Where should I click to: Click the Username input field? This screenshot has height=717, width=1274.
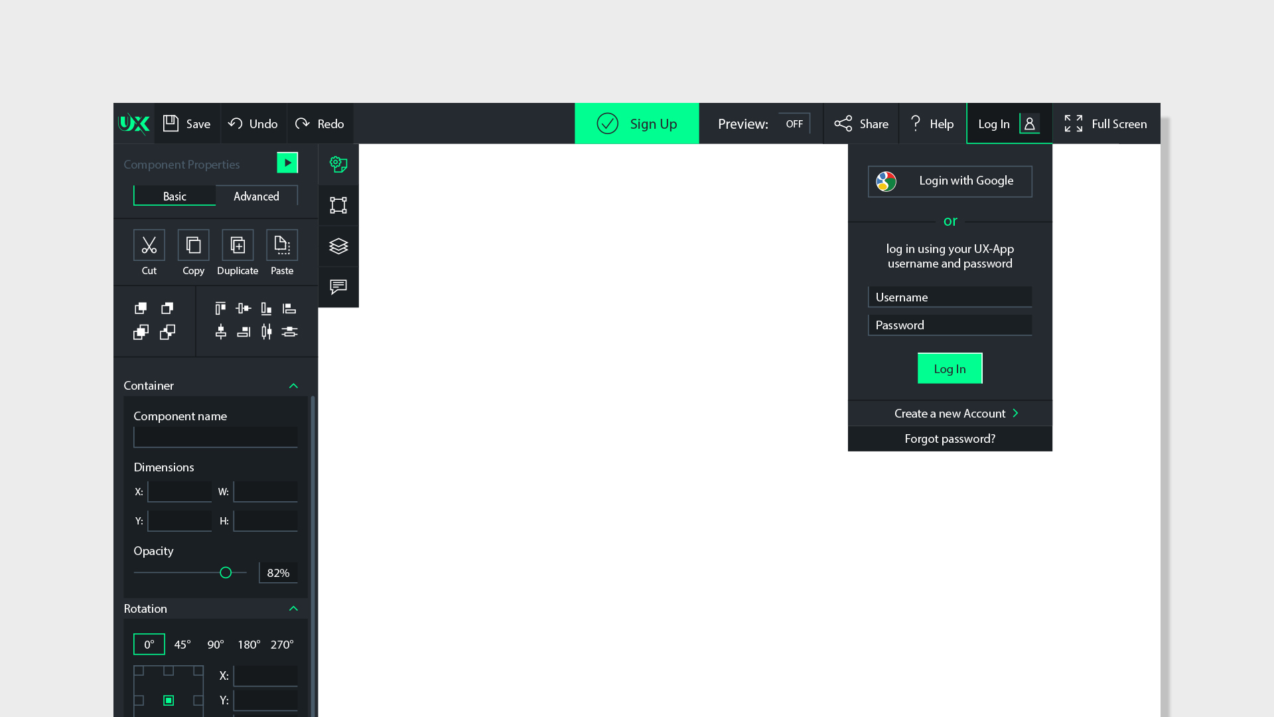[x=950, y=297]
